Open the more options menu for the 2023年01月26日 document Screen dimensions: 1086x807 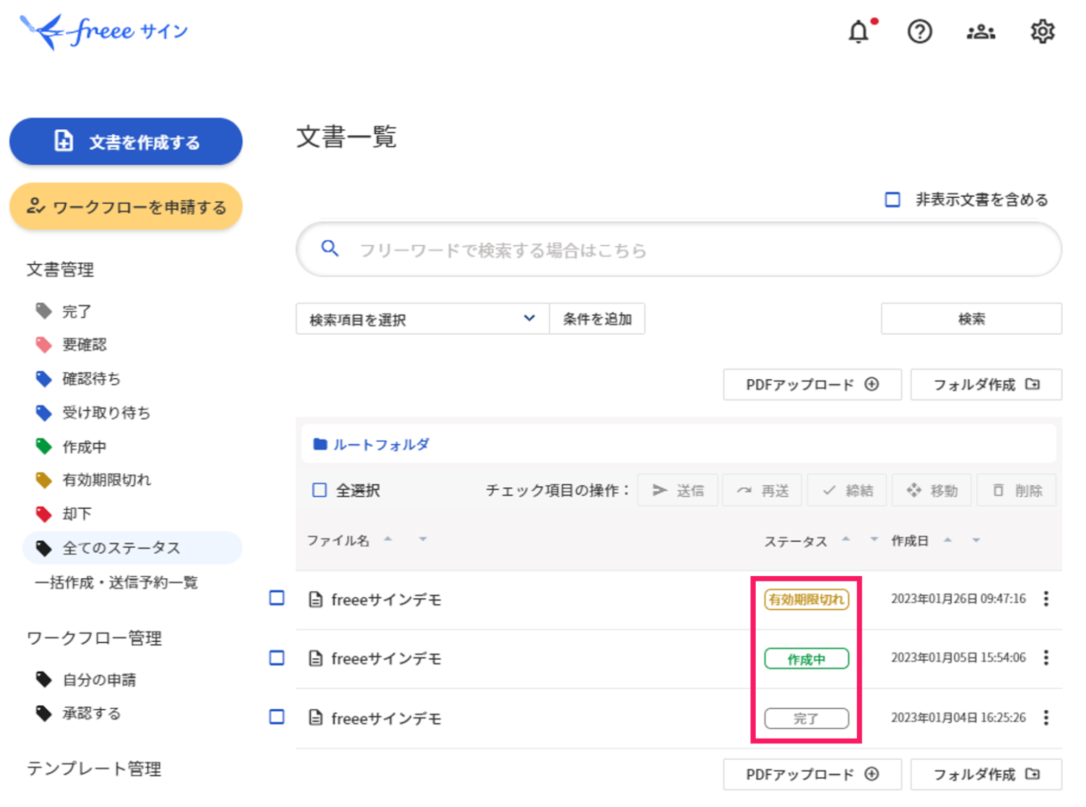point(1046,598)
